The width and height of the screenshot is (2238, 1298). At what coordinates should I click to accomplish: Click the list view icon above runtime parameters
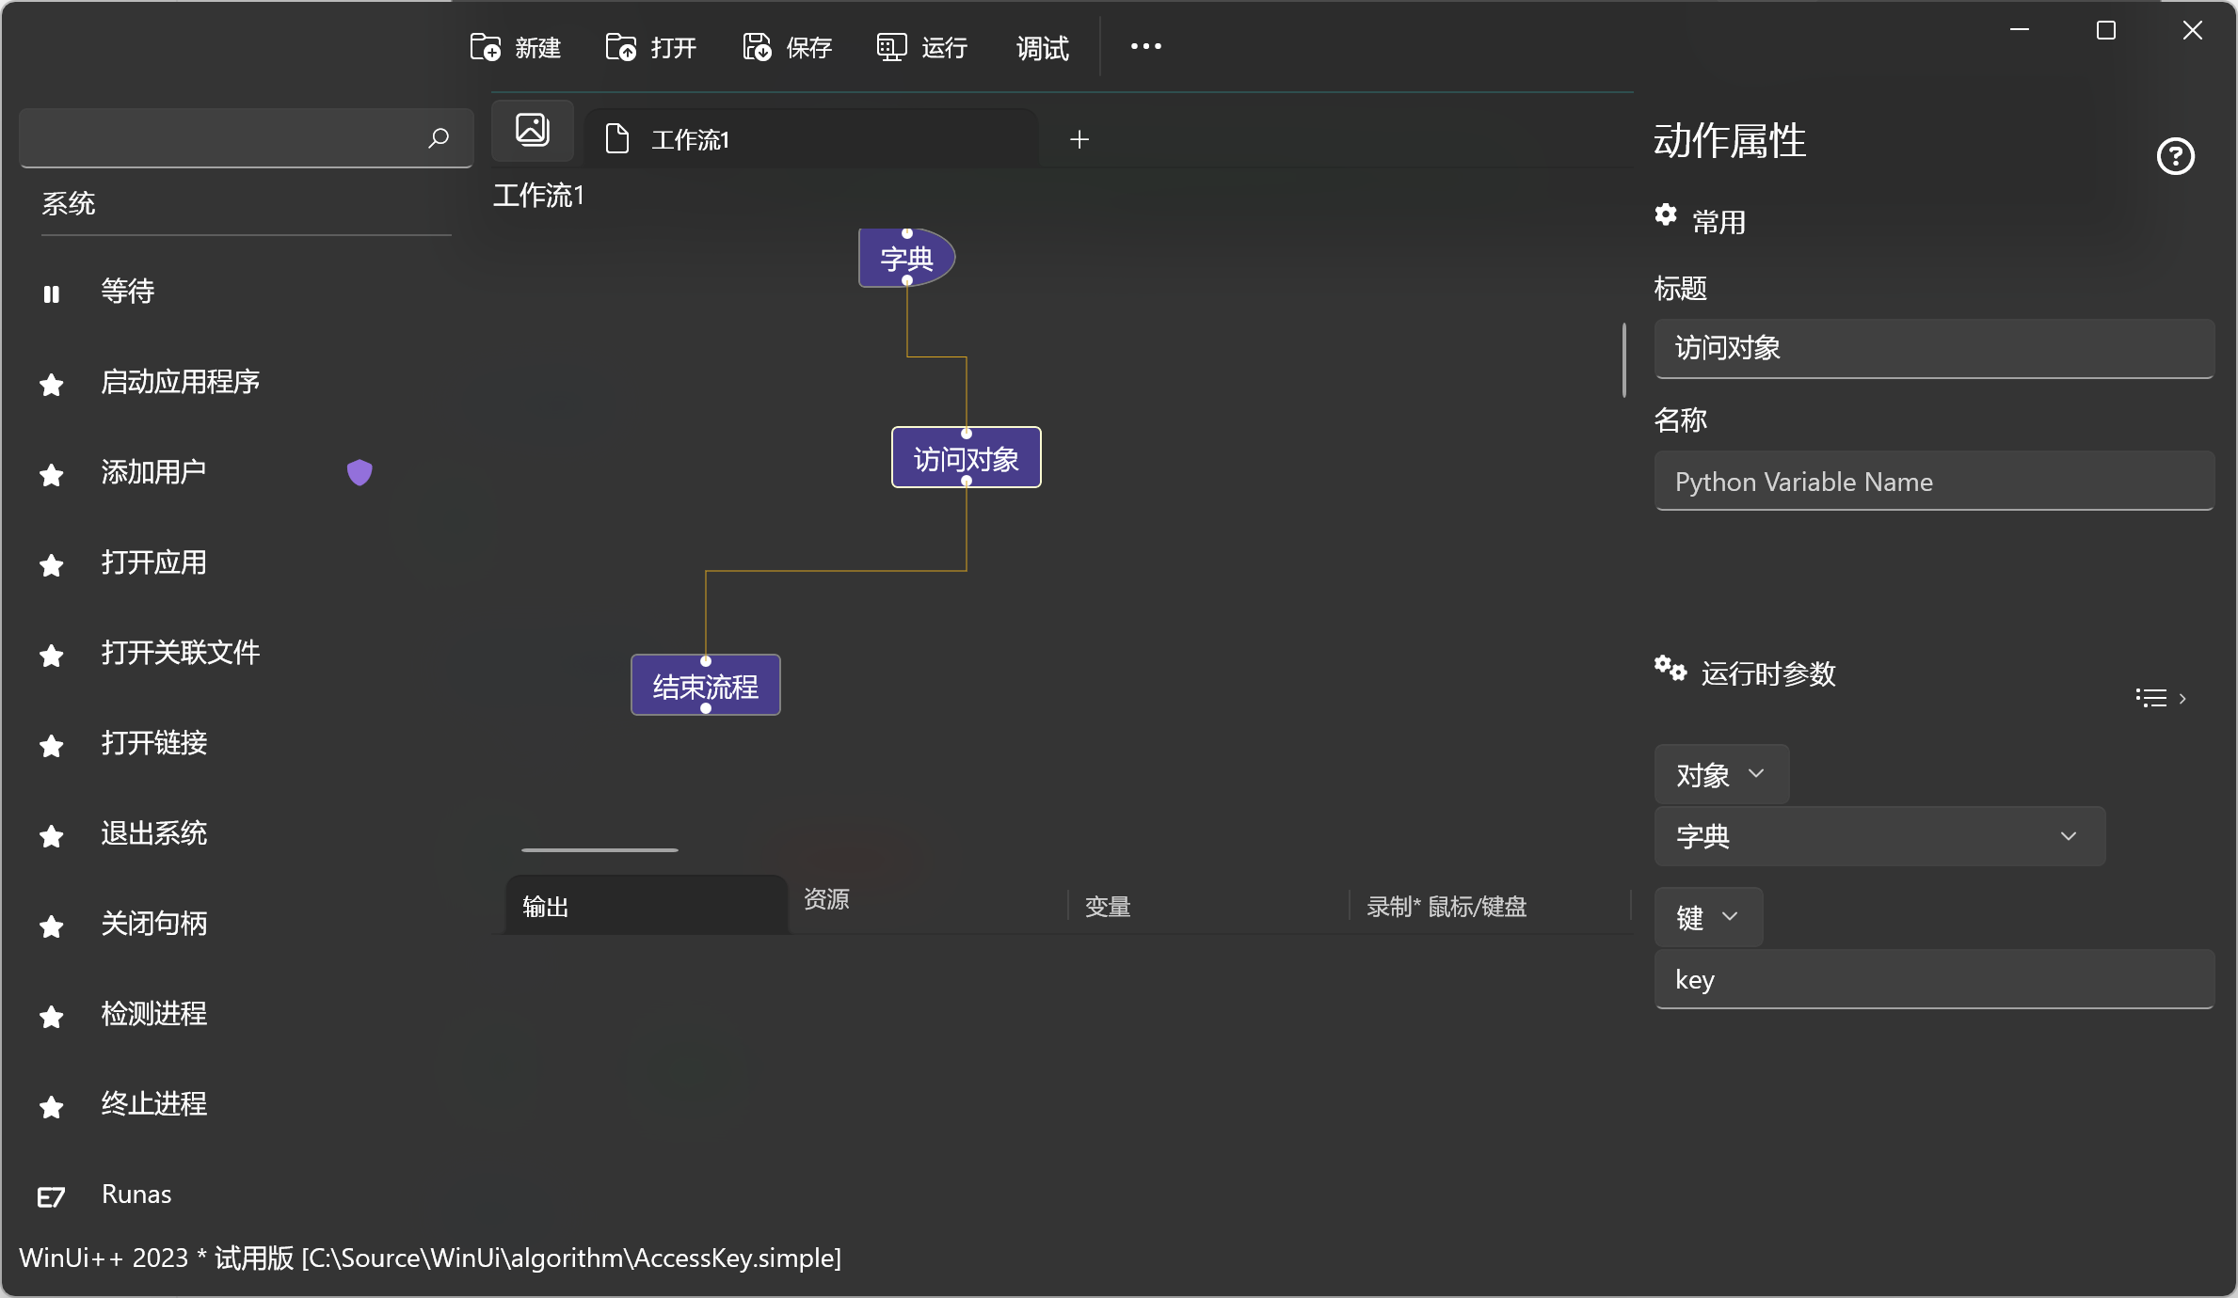pos(2150,697)
